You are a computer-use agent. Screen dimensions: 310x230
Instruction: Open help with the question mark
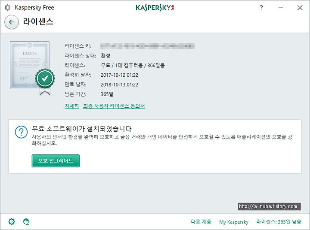(x=261, y=8)
